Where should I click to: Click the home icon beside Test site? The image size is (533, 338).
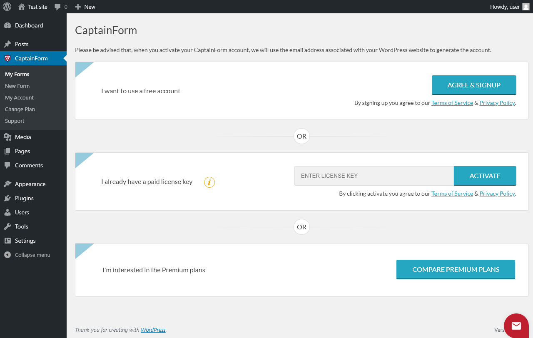click(x=22, y=7)
